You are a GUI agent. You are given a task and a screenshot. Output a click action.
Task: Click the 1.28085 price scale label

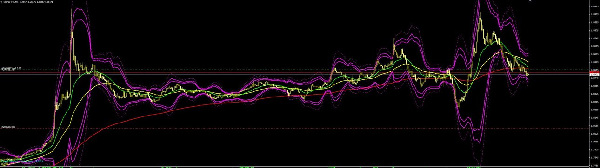pos(594,126)
